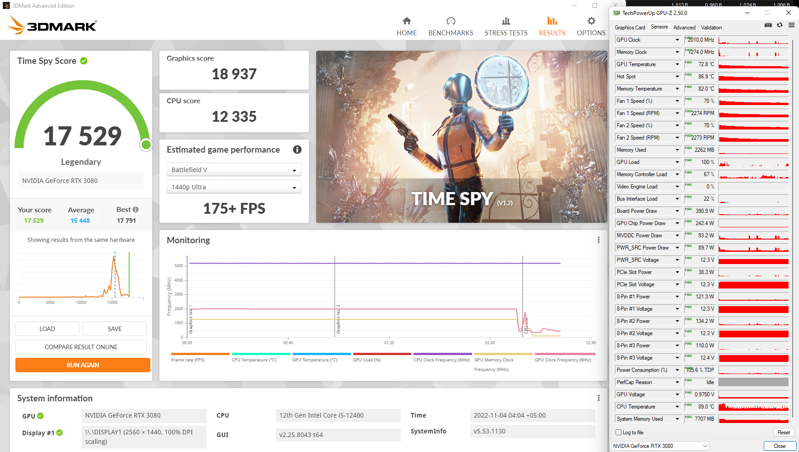This screenshot has height=452, width=799.
Task: Click the average score value 15 448
Action: [80, 221]
